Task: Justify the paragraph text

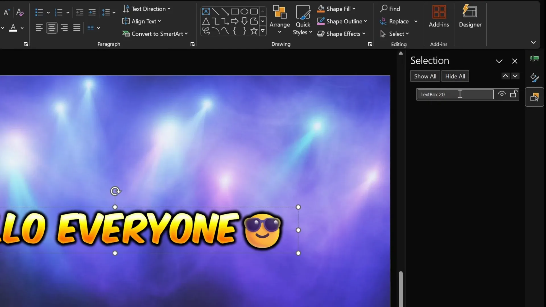Action: pyautogui.click(x=77, y=28)
